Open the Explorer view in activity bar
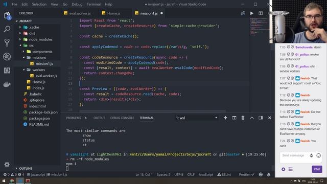The height and width of the screenshot is (184, 327). [7, 16]
